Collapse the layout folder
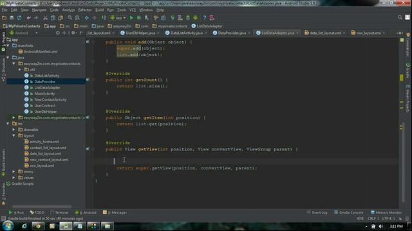The width and height of the screenshot is (412, 231). (14, 135)
